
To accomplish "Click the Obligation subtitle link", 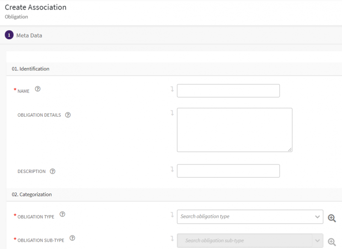I will coord(16,17).
